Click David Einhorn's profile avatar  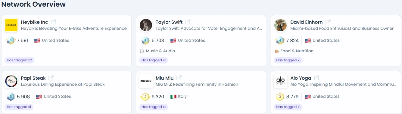coord(281,25)
